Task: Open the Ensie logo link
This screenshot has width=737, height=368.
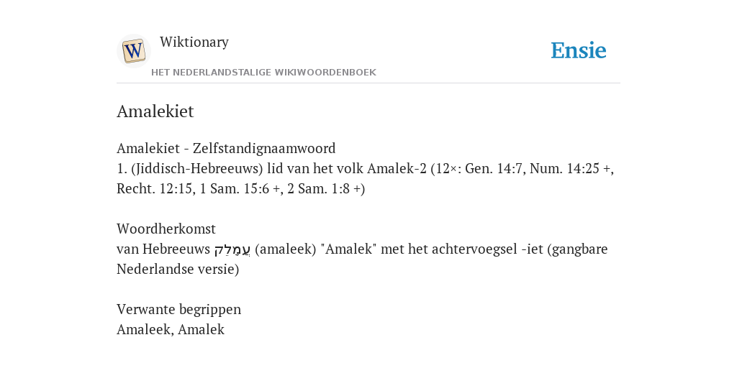Action: click(579, 50)
